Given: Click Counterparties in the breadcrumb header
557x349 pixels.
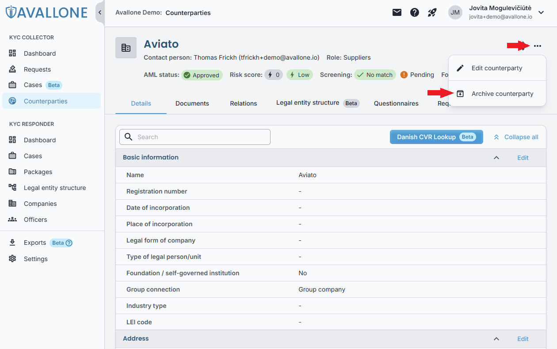Looking at the screenshot, I should pyautogui.click(x=188, y=13).
